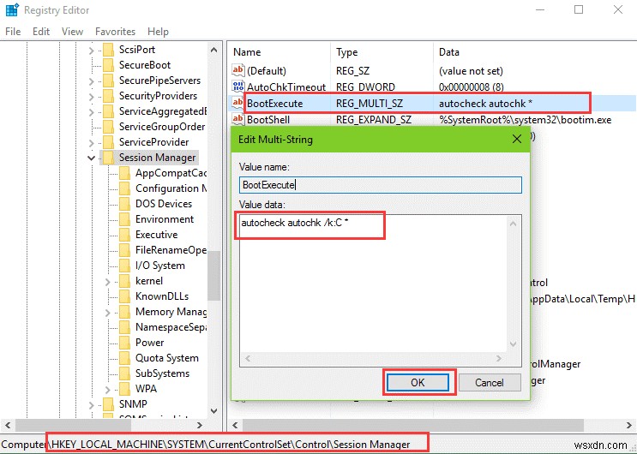Viewport: 637px width, 454px height.
Task: Click the SubSystems folder icon
Action: coord(124,374)
